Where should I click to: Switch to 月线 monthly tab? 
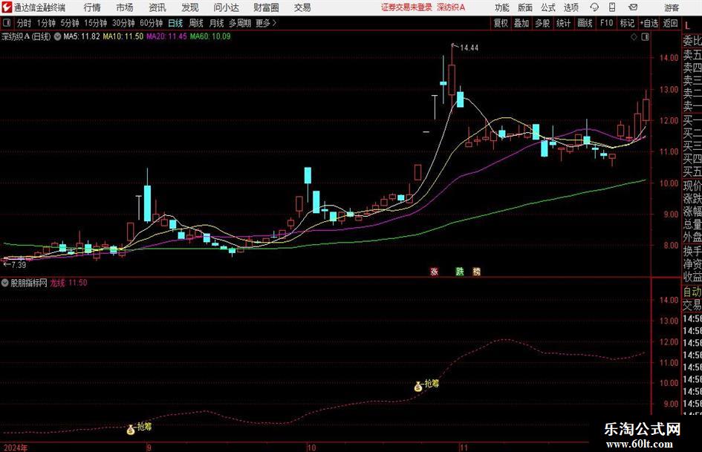coord(216,23)
